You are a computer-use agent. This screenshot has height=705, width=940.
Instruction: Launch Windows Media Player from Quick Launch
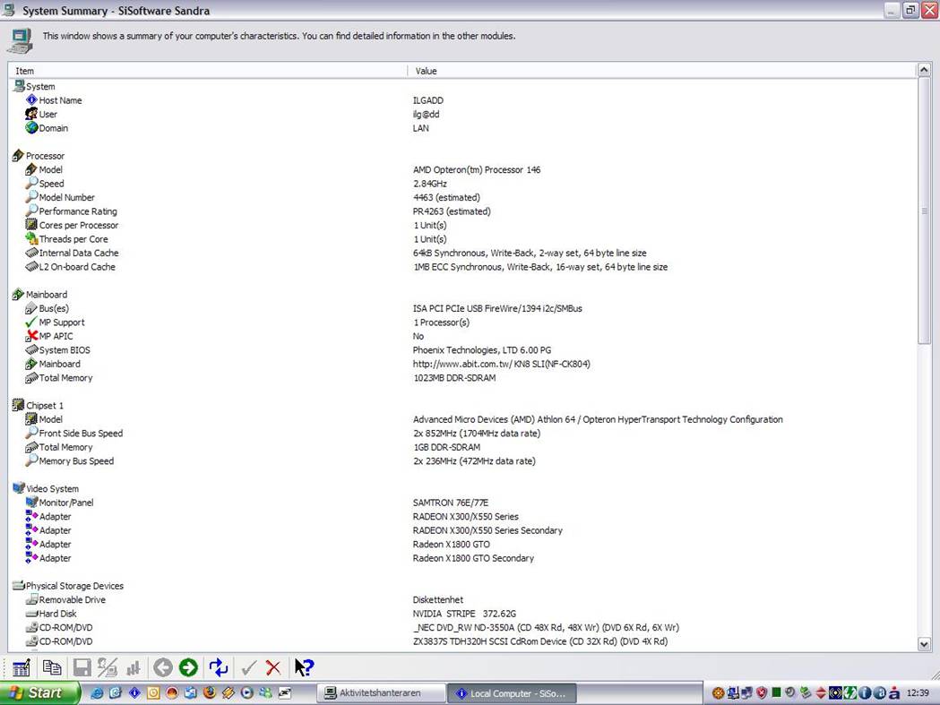(x=246, y=692)
